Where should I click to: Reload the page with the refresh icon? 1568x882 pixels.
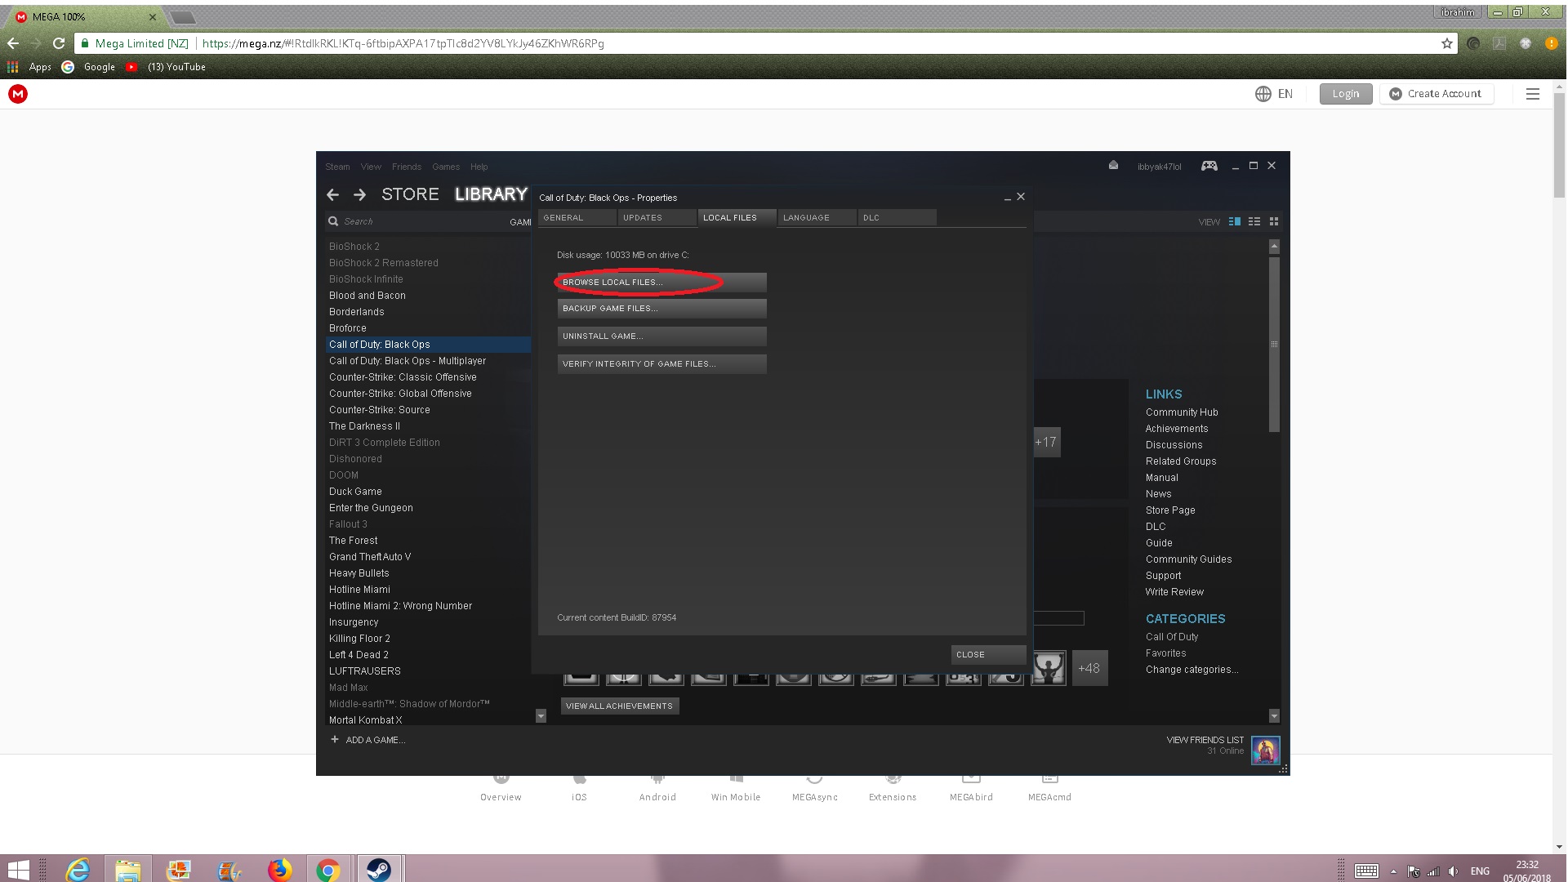(59, 43)
